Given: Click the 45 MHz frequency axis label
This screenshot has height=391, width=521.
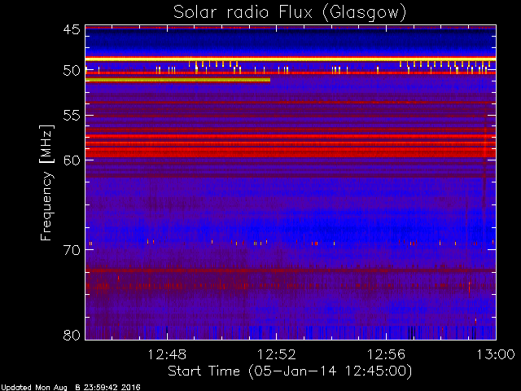Looking at the screenshot, I should 72,30.
